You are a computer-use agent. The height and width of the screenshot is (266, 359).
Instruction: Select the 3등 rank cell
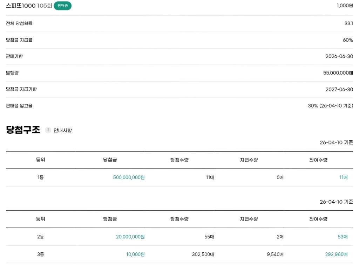tap(40, 254)
